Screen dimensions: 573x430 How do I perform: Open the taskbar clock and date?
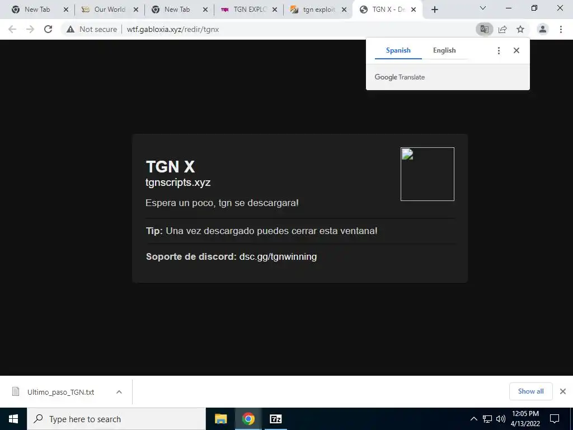(x=525, y=419)
